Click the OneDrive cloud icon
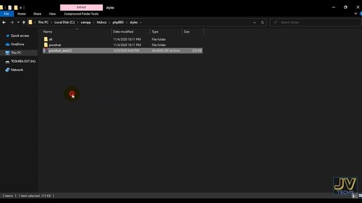This screenshot has width=362, height=203. (x=7, y=44)
